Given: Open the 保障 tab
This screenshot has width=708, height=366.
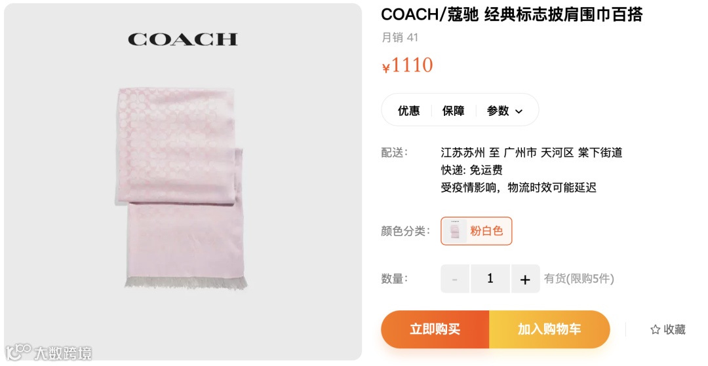Looking at the screenshot, I should click(x=454, y=111).
